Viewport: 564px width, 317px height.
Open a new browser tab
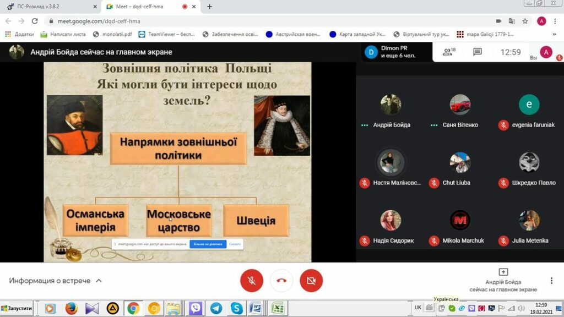coord(209,7)
